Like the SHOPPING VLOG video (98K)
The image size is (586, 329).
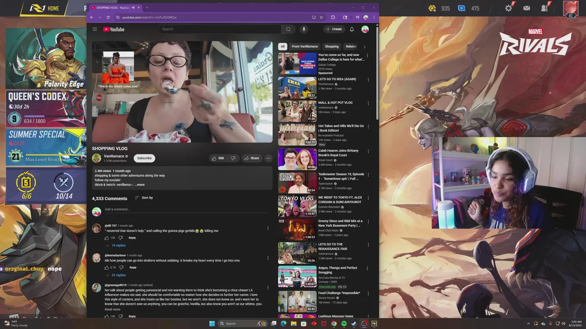click(x=218, y=158)
